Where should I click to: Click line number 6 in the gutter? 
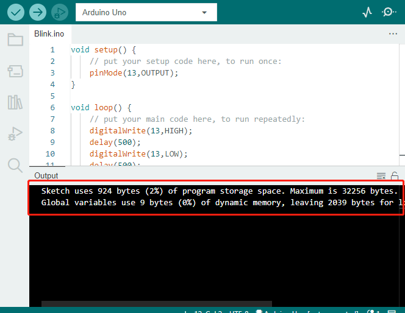point(52,108)
